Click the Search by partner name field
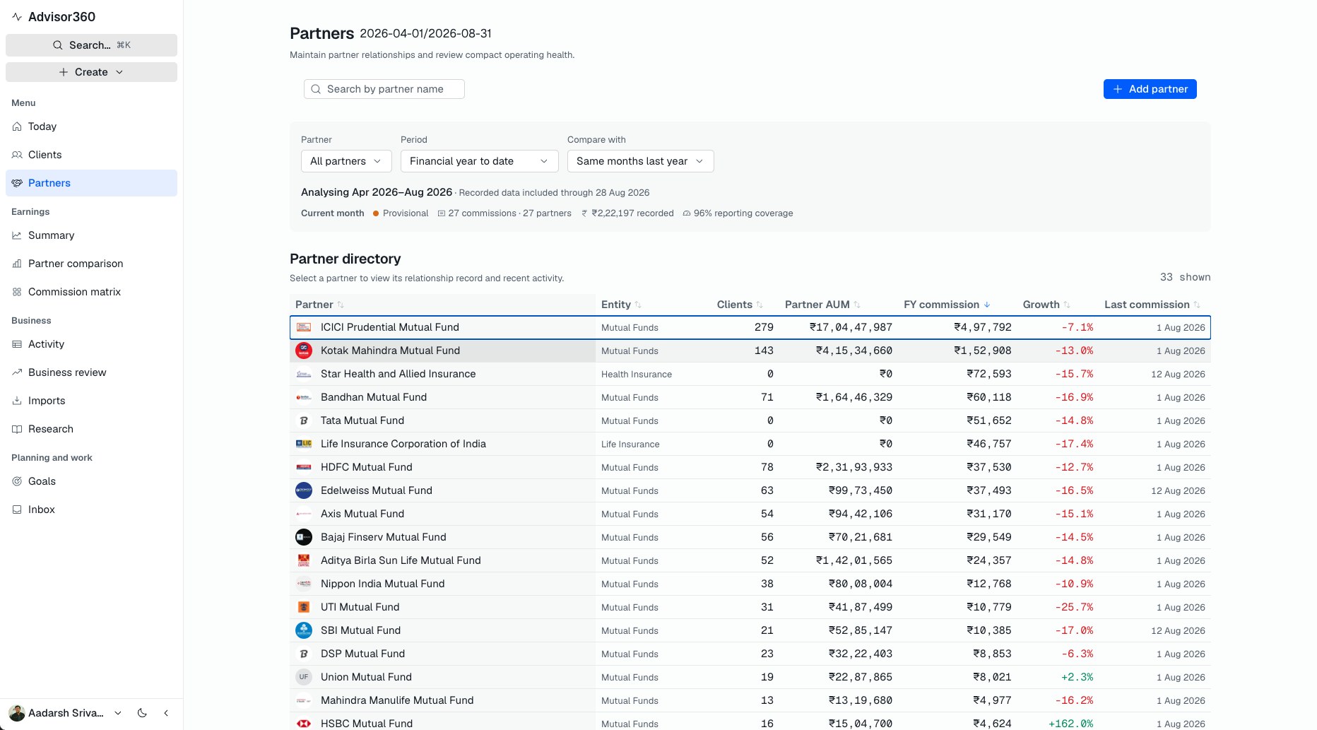 (384, 89)
